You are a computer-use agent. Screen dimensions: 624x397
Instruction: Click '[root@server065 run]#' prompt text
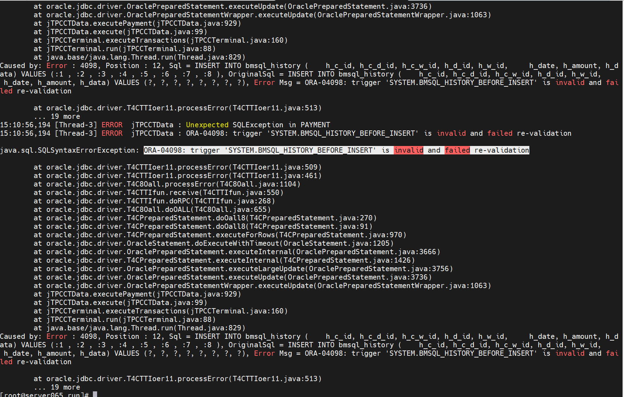pyautogui.click(x=44, y=394)
